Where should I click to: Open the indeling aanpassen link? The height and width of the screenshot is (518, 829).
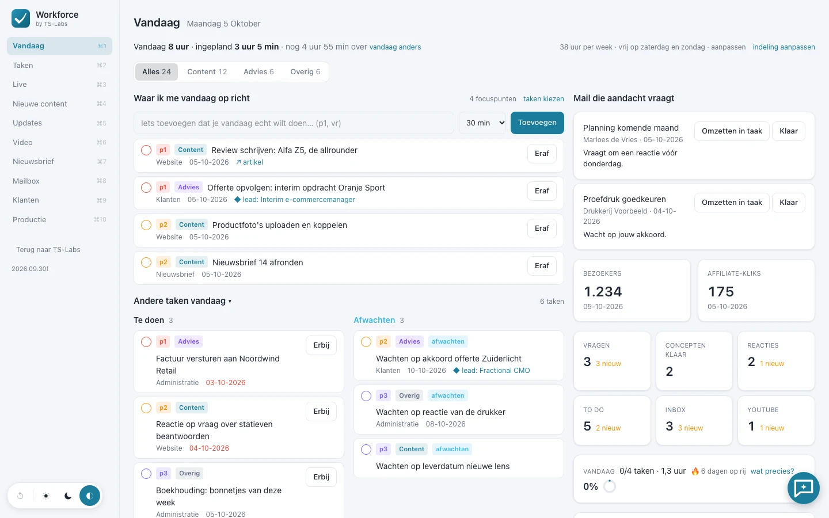(x=784, y=47)
